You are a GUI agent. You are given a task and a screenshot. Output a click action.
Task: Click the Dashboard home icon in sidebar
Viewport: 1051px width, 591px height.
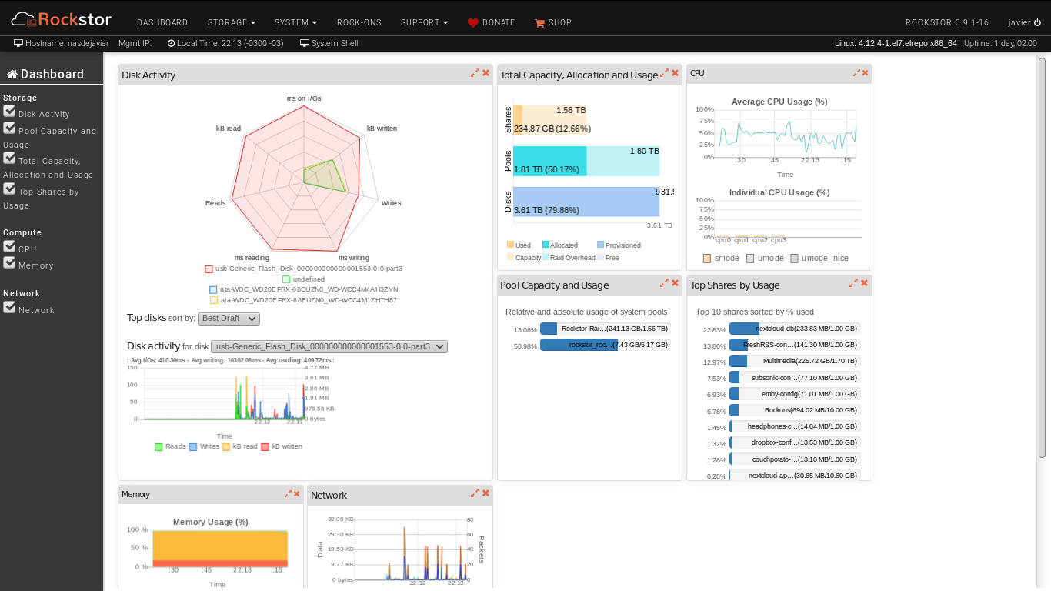tap(12, 74)
